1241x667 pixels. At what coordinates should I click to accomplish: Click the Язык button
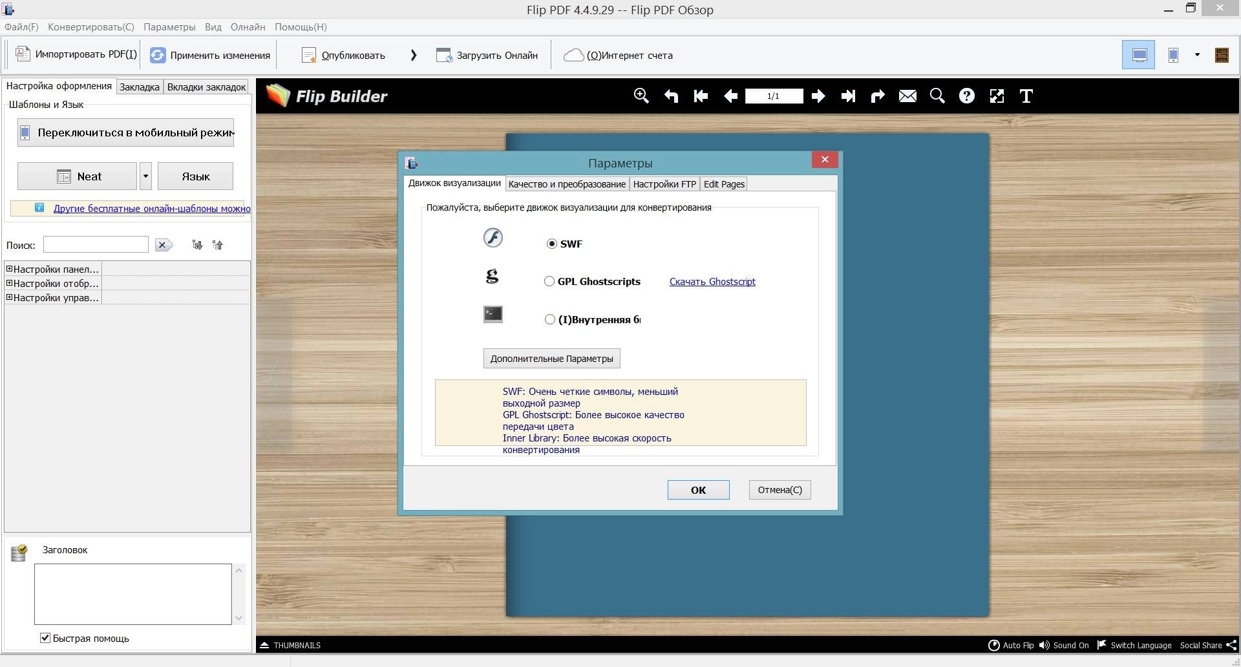(x=195, y=176)
